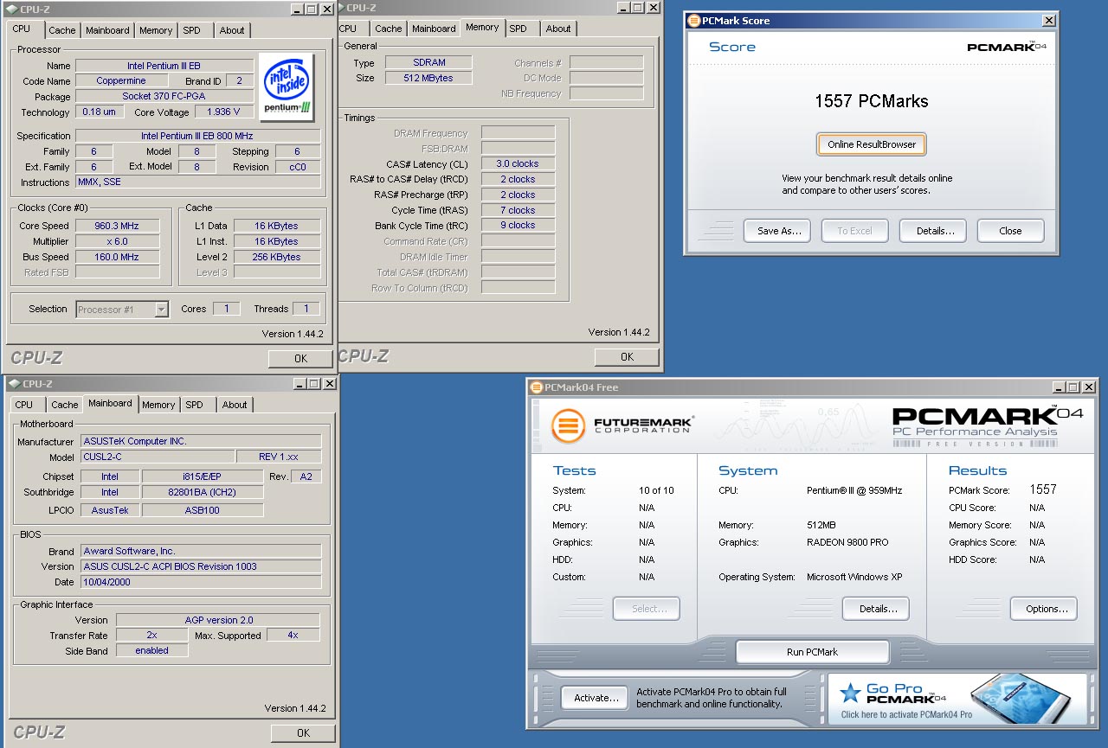Select SPD tab in memory window
Image resolution: width=1108 pixels, height=748 pixels.
tap(519, 29)
